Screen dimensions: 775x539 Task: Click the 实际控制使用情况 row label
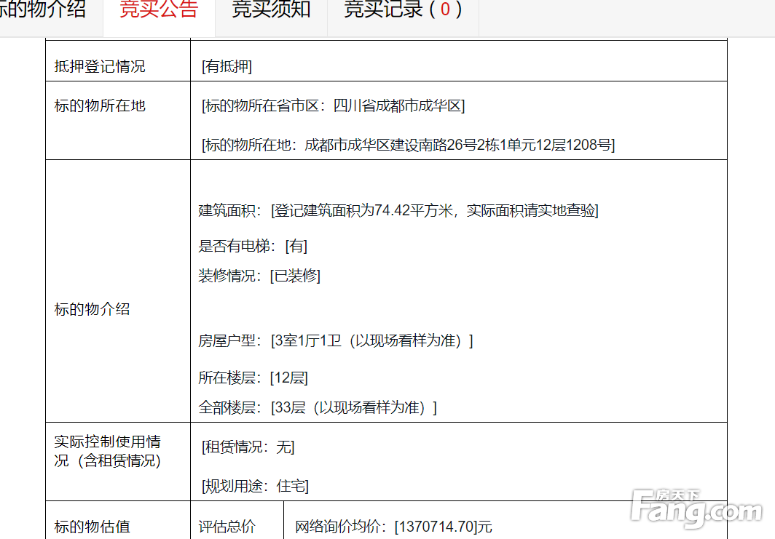(x=108, y=451)
